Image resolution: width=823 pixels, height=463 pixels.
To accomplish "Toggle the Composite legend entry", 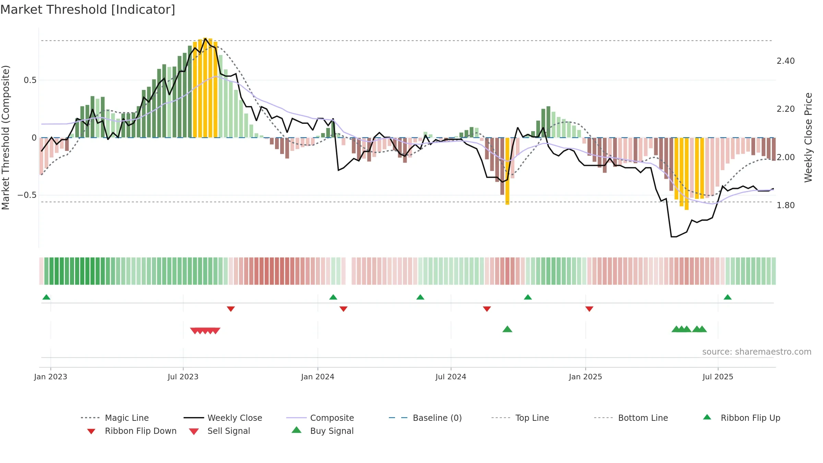I will point(320,418).
